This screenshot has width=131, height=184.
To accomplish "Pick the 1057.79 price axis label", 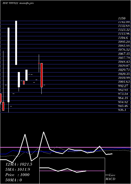I will click(x=124, y=58).
